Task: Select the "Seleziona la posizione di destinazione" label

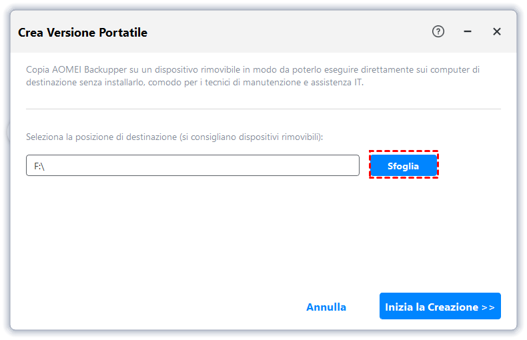Action: (100, 137)
